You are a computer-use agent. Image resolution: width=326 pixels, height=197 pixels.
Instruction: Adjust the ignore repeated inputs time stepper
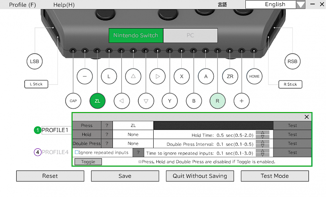(x=262, y=153)
